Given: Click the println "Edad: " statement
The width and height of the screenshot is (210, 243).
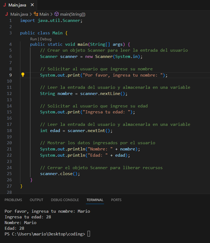Looking at the screenshot, I should tap(85, 155).
